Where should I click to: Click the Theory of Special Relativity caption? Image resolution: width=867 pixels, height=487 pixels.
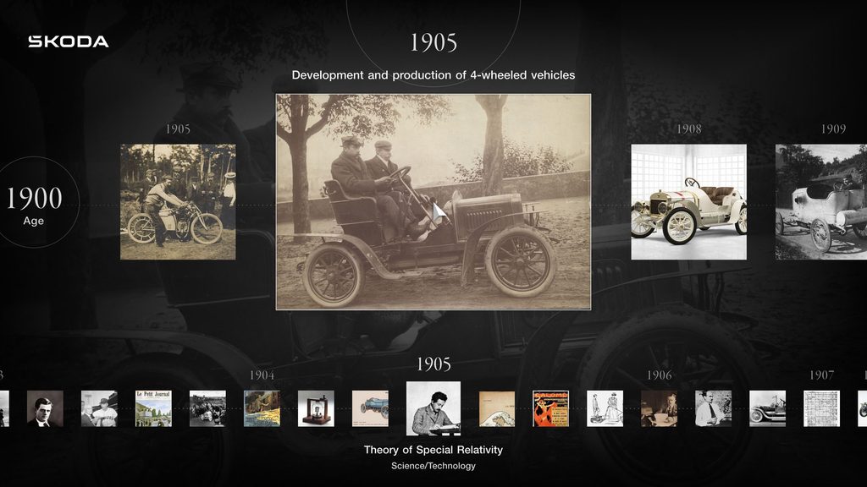tap(433, 450)
